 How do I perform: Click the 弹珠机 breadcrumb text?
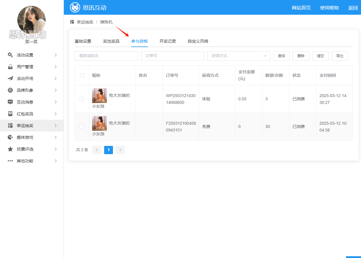106,22
